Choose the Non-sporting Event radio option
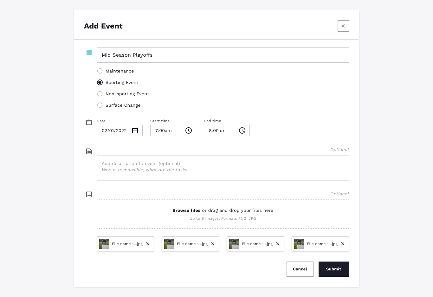The image size is (433, 297). pos(100,94)
